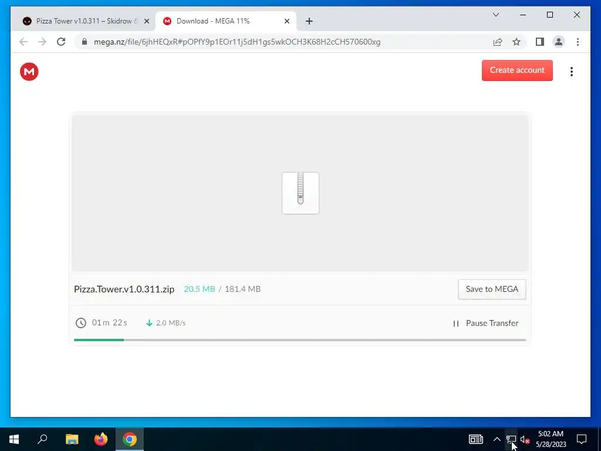
Task: Open the Chrome side panel
Action: (x=540, y=42)
